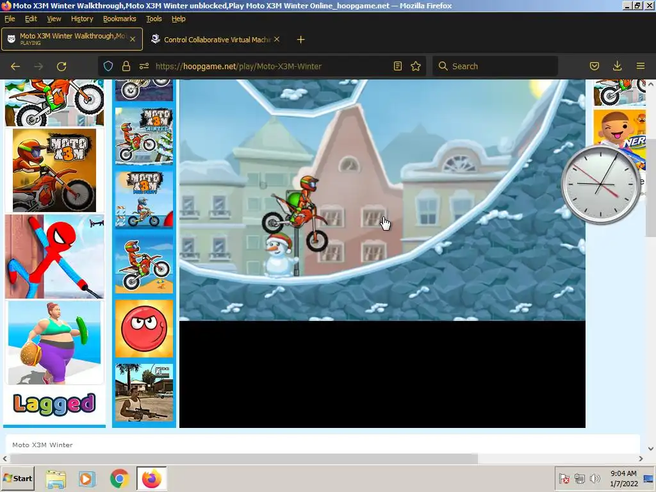
Task: Open the network tray icon
Action: pyautogui.click(x=579, y=479)
